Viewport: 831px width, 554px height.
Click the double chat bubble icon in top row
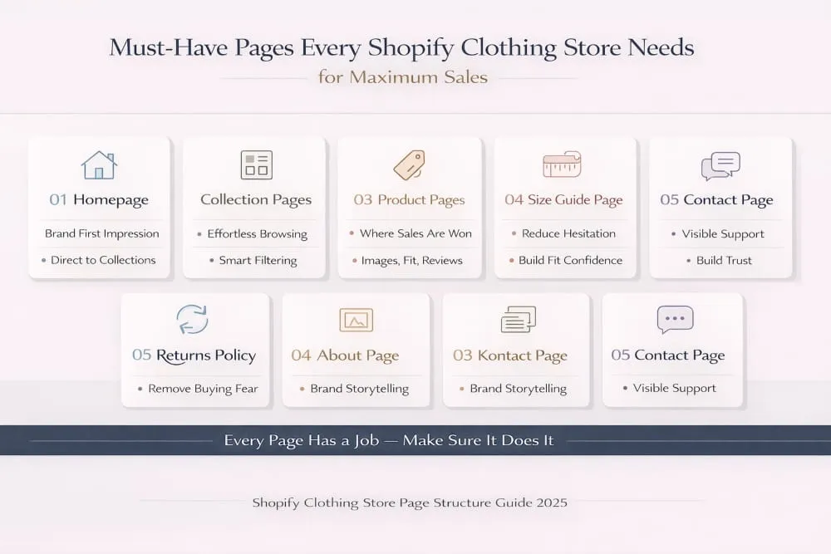[720, 166]
